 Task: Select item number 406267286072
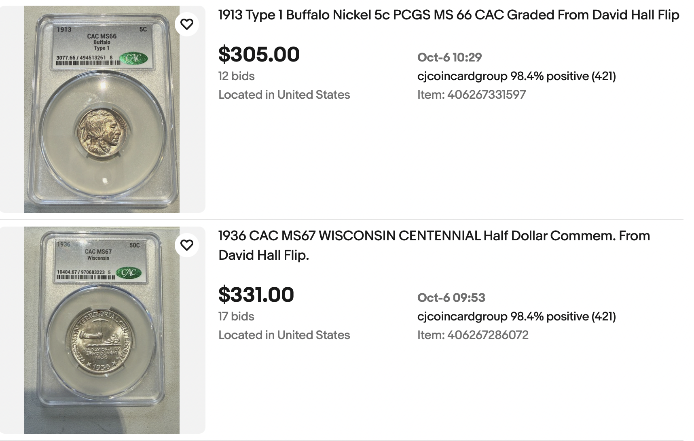point(487,335)
